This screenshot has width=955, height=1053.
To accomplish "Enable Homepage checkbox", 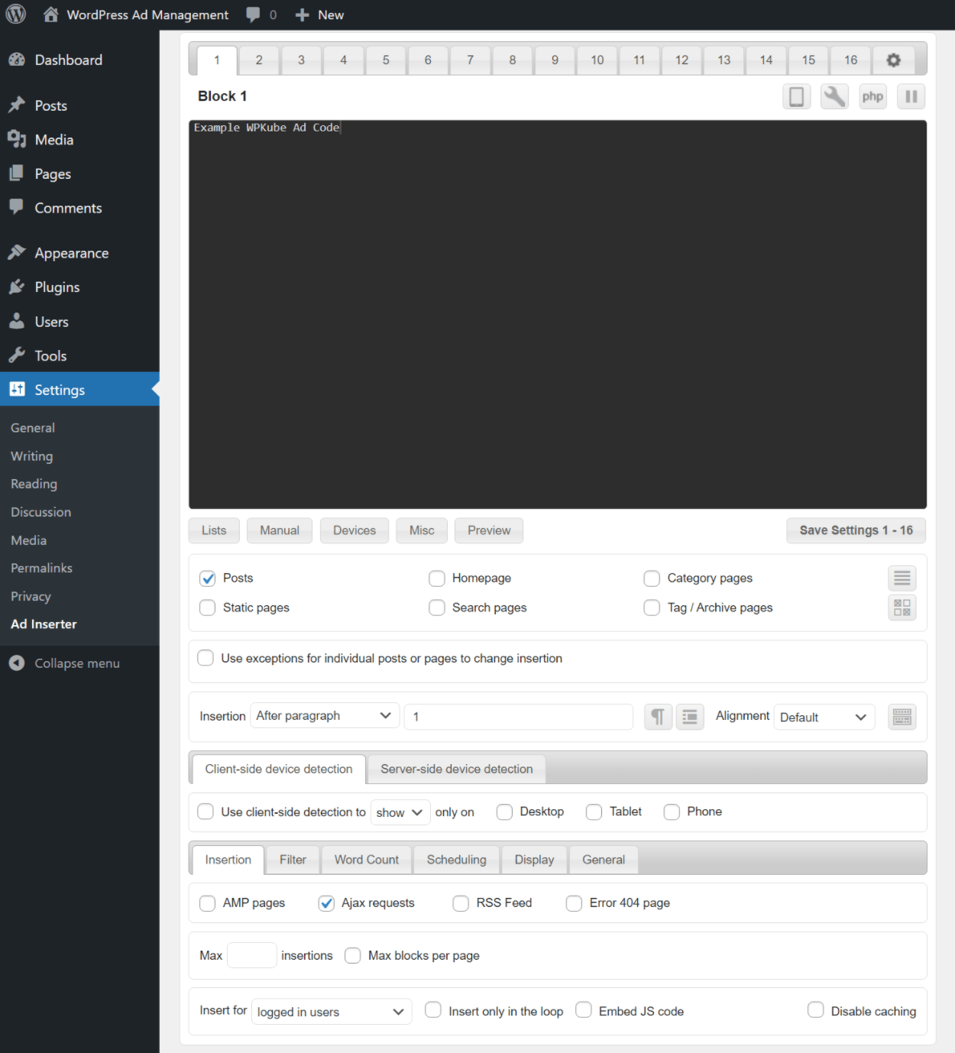I will tap(436, 578).
